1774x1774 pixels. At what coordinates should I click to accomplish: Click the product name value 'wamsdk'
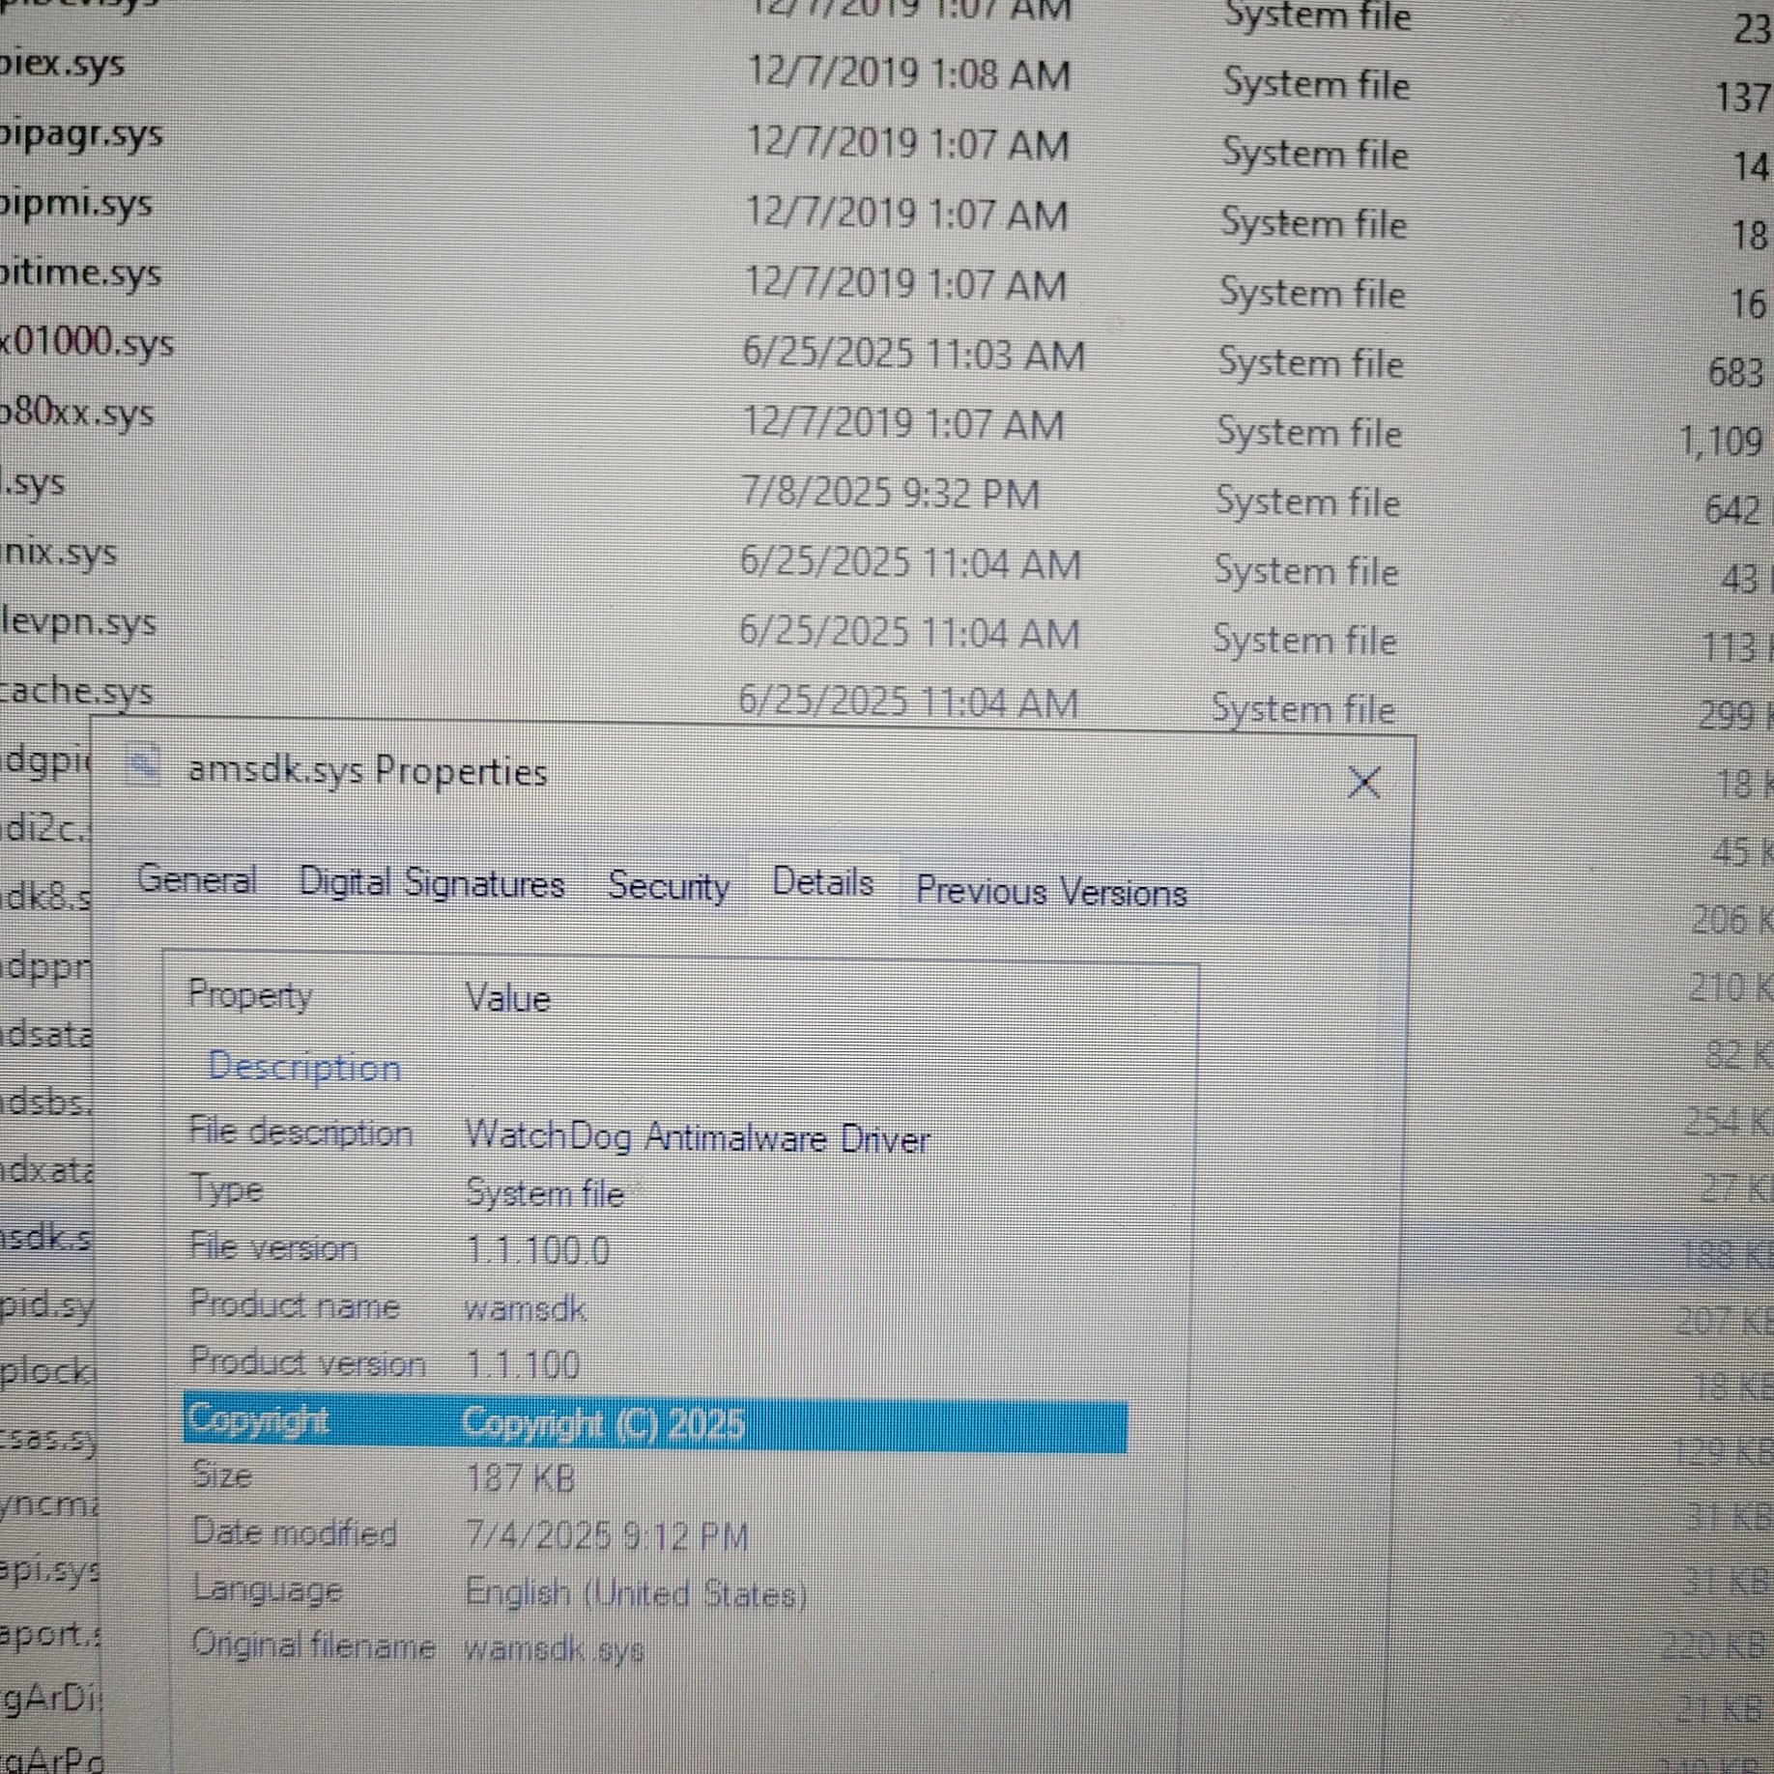pos(526,1309)
